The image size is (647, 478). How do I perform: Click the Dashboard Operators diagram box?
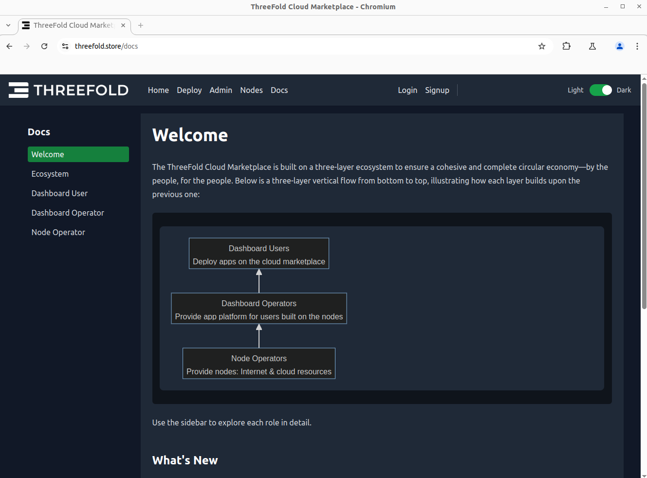(259, 309)
